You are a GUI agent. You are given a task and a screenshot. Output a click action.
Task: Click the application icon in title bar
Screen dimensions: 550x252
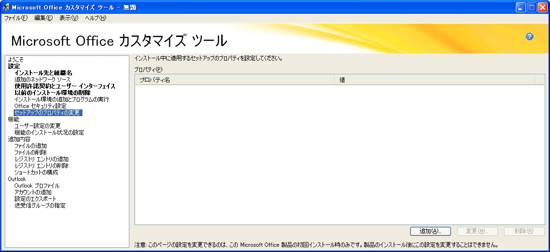pyautogui.click(x=6, y=7)
